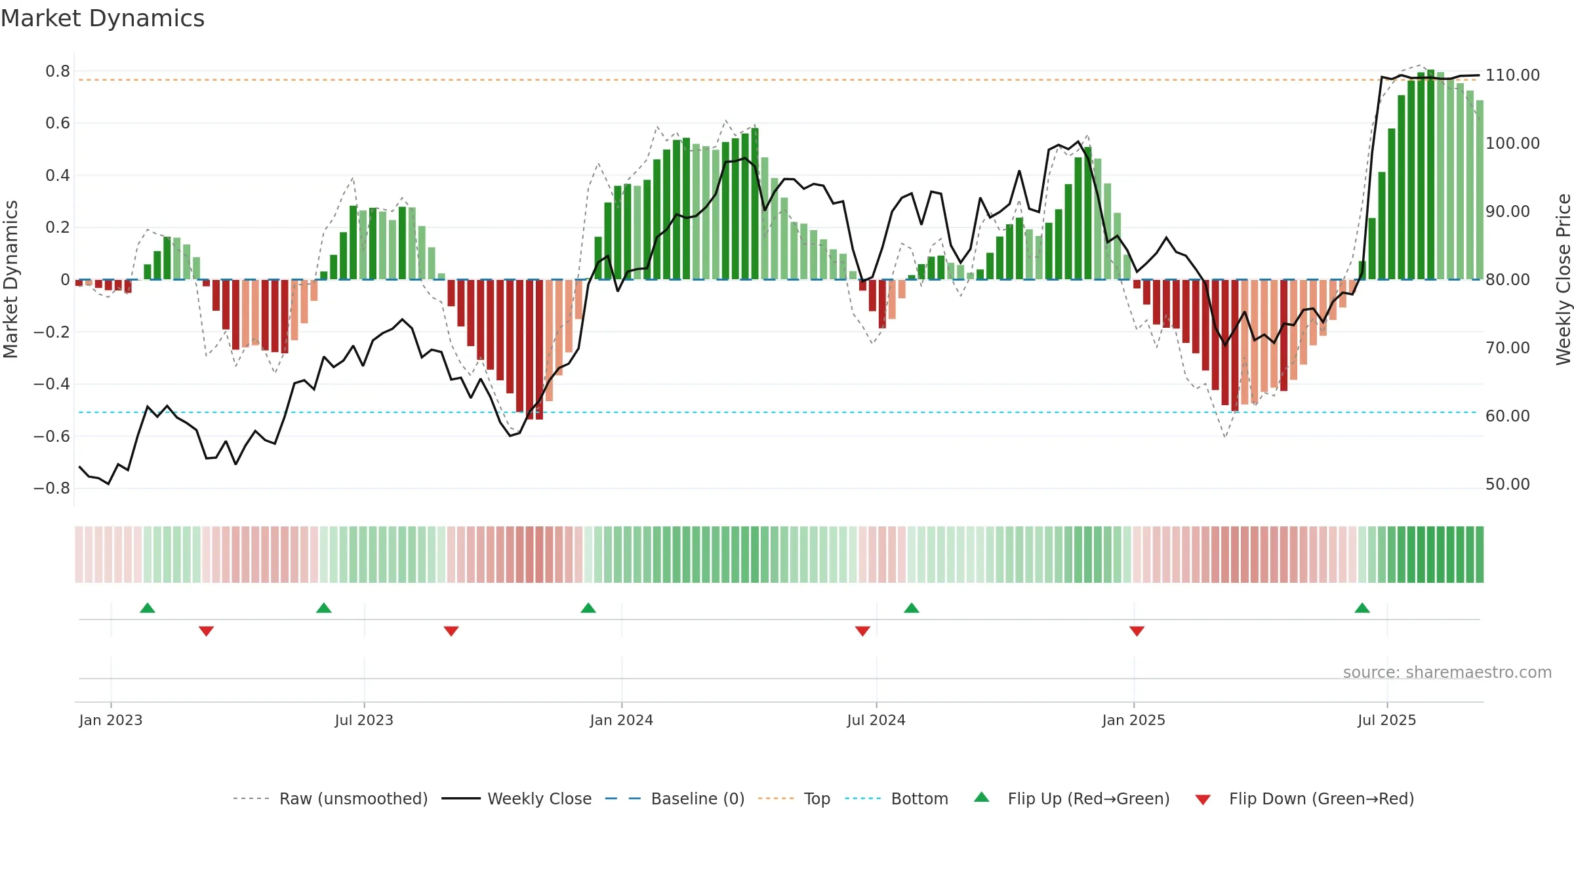The height and width of the screenshot is (885, 1574).
Task: Click the vertical Market Dynamics axis title
Action: (x=10, y=279)
